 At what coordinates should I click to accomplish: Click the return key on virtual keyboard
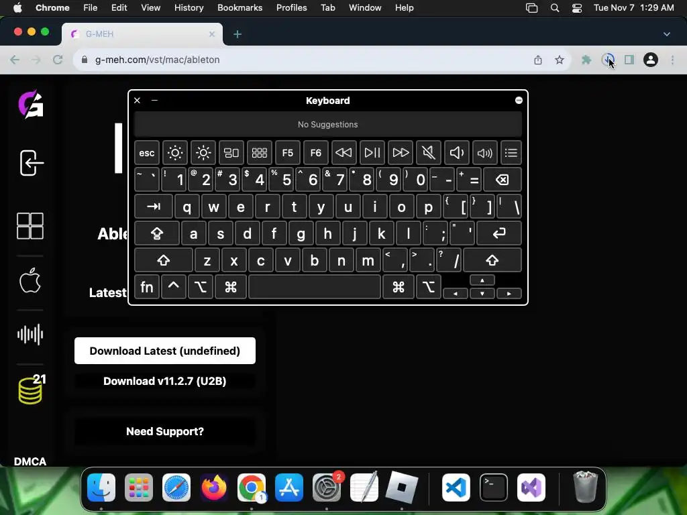499,233
